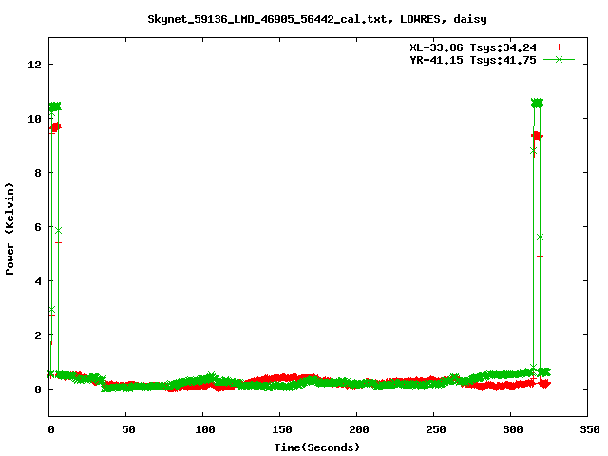Click the y-axis tick label 8
The width and height of the screenshot is (608, 456).
click(x=38, y=173)
